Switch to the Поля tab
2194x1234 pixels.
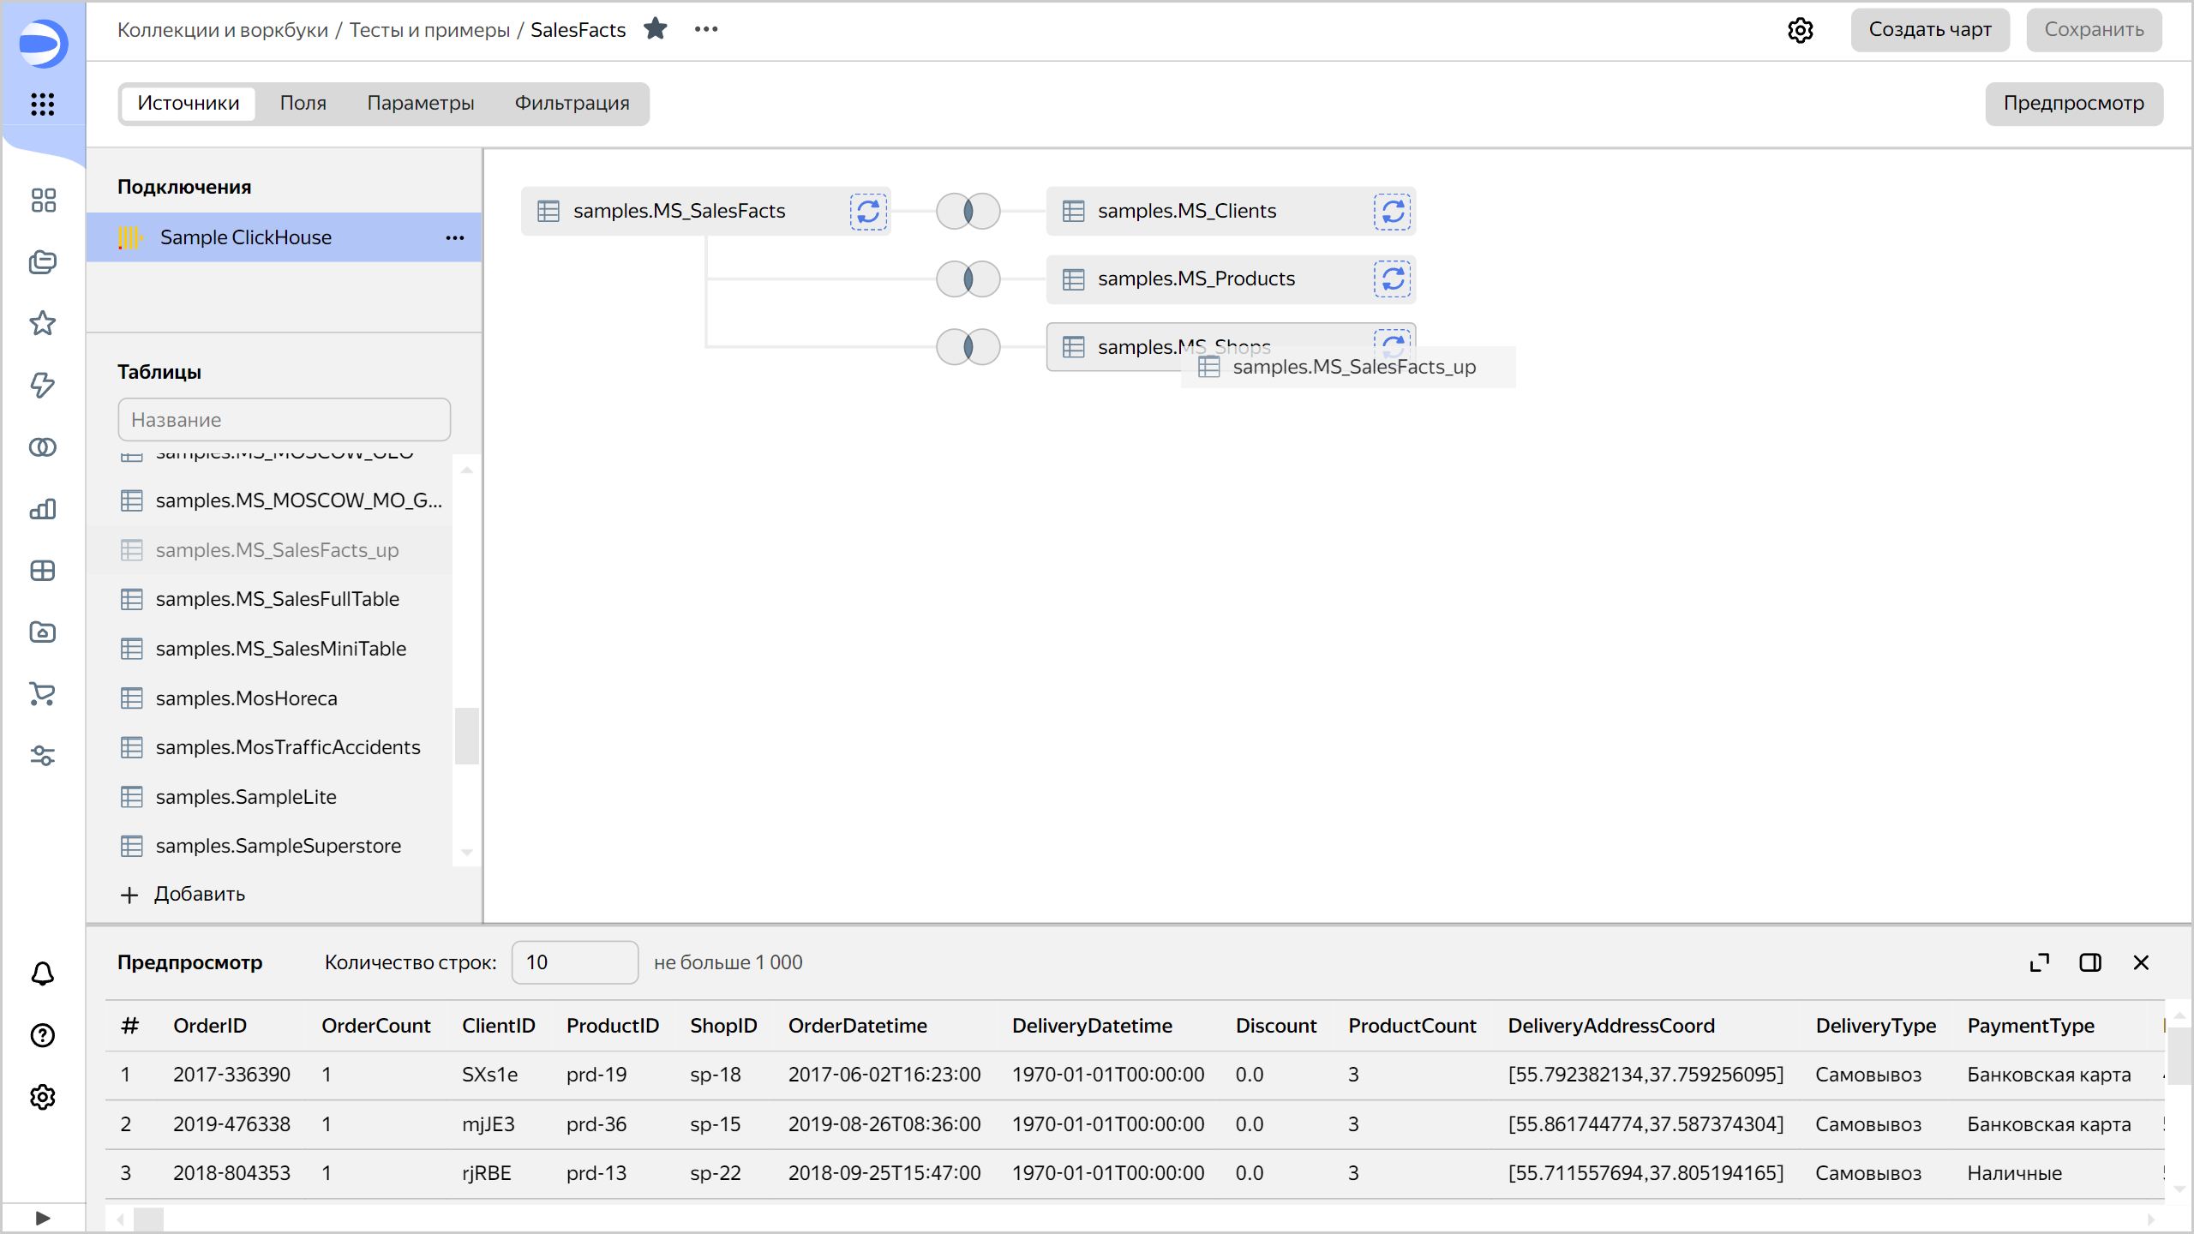[x=303, y=103]
